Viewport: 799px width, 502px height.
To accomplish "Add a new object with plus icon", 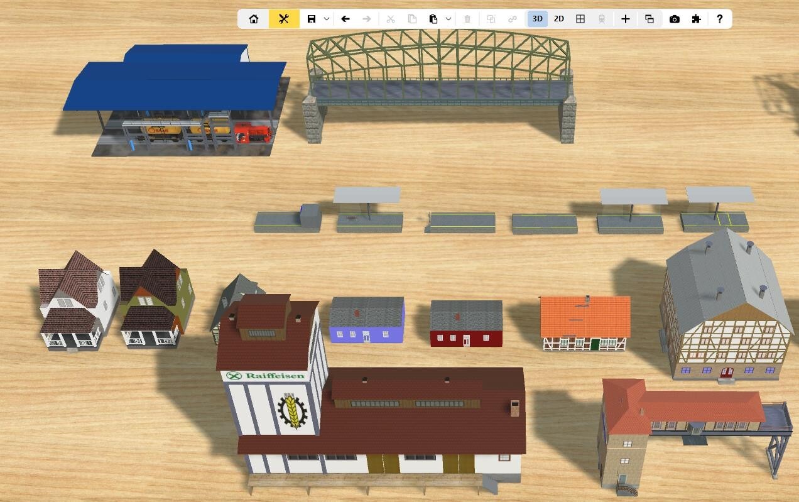I will coord(626,19).
